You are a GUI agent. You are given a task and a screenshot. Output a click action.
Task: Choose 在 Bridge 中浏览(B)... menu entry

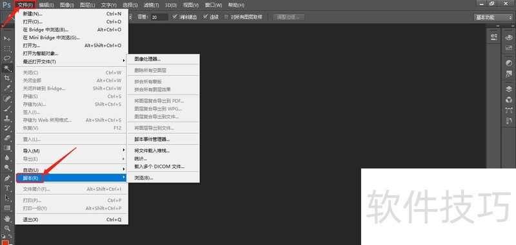(x=72, y=30)
